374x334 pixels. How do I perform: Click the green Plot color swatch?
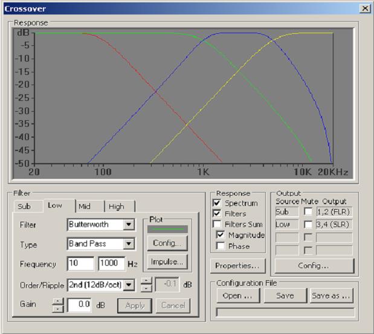pyautogui.click(x=167, y=229)
